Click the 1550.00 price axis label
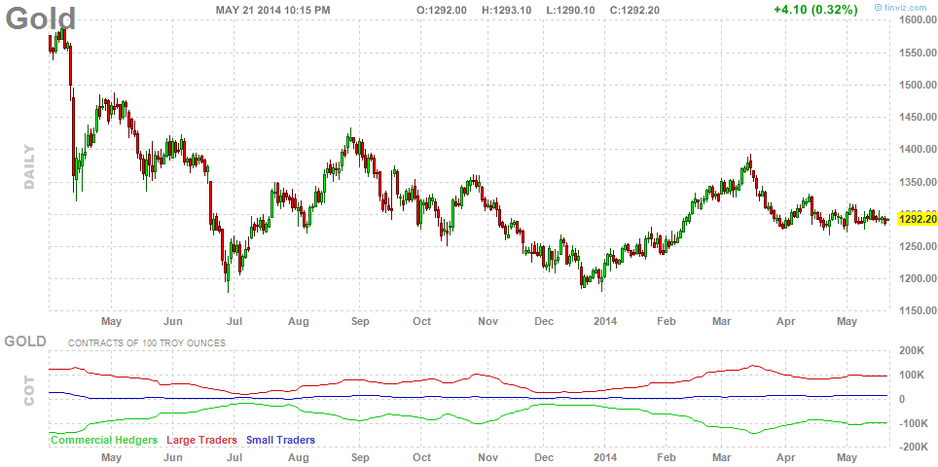Image resolution: width=938 pixels, height=467 pixels. coord(917,54)
